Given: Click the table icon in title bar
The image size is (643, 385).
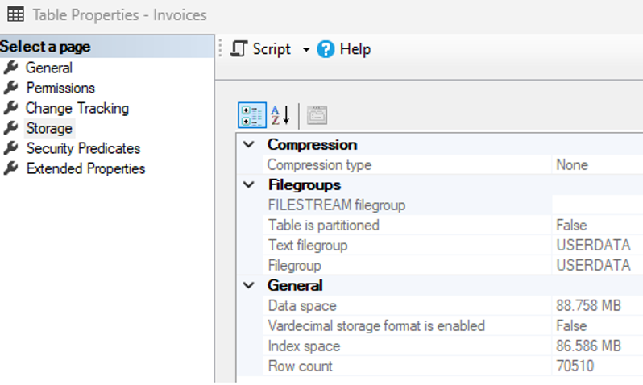Looking at the screenshot, I should coord(15,14).
